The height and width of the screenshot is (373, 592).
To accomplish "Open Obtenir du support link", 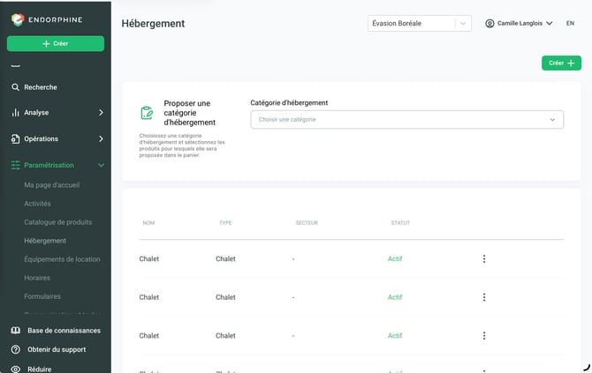I will (57, 350).
